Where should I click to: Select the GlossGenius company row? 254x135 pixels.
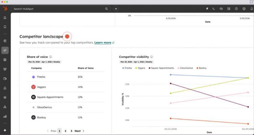(65, 107)
